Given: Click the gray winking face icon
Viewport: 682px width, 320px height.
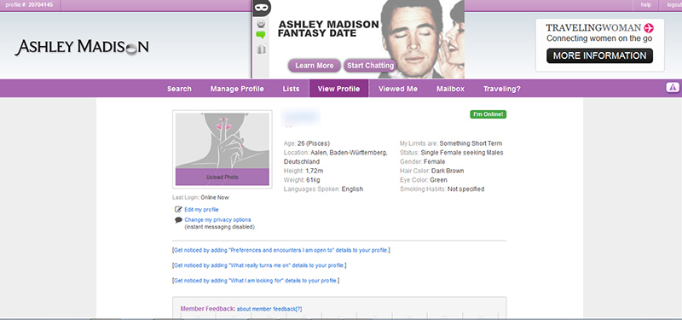Looking at the screenshot, I should click(x=261, y=24).
